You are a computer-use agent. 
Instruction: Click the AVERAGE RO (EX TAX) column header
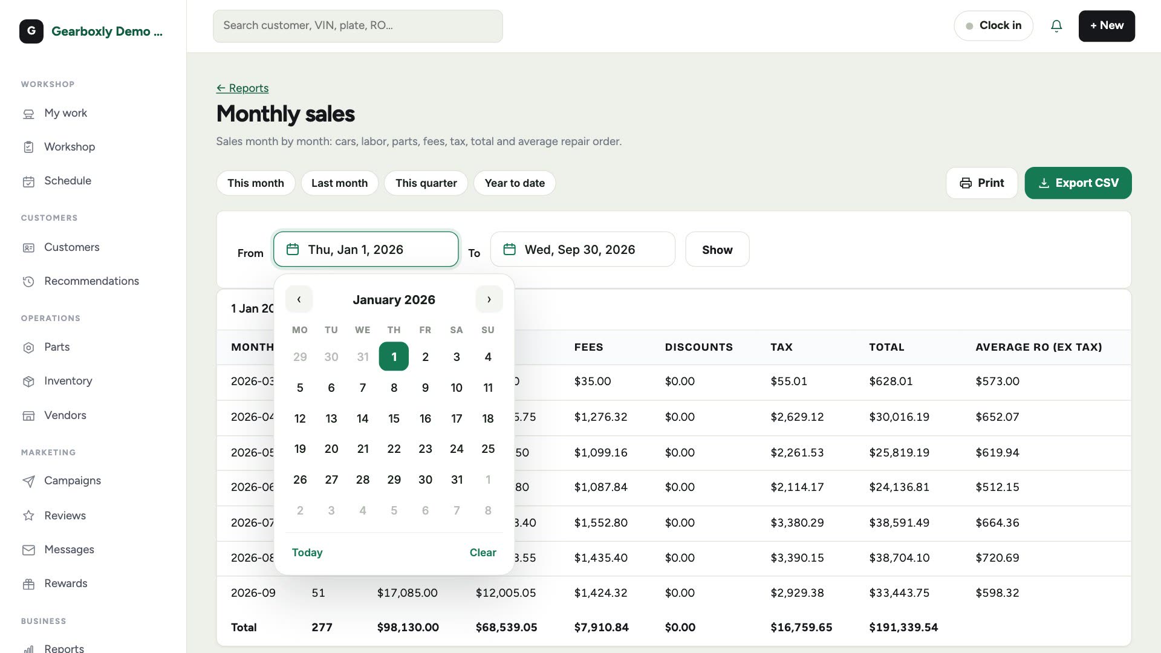(x=1038, y=347)
